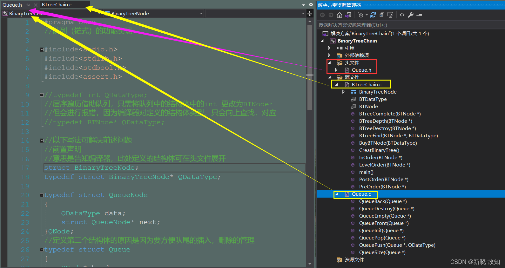The width and height of the screenshot is (505, 268).
Task: Select BTreeDepth(BTNode *) function
Action: click(386, 121)
